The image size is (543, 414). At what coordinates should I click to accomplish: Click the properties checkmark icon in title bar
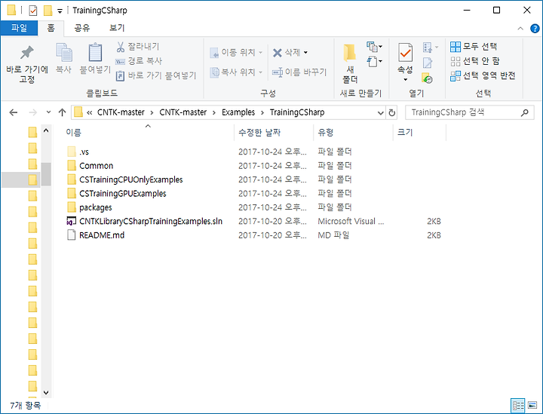coord(33,11)
